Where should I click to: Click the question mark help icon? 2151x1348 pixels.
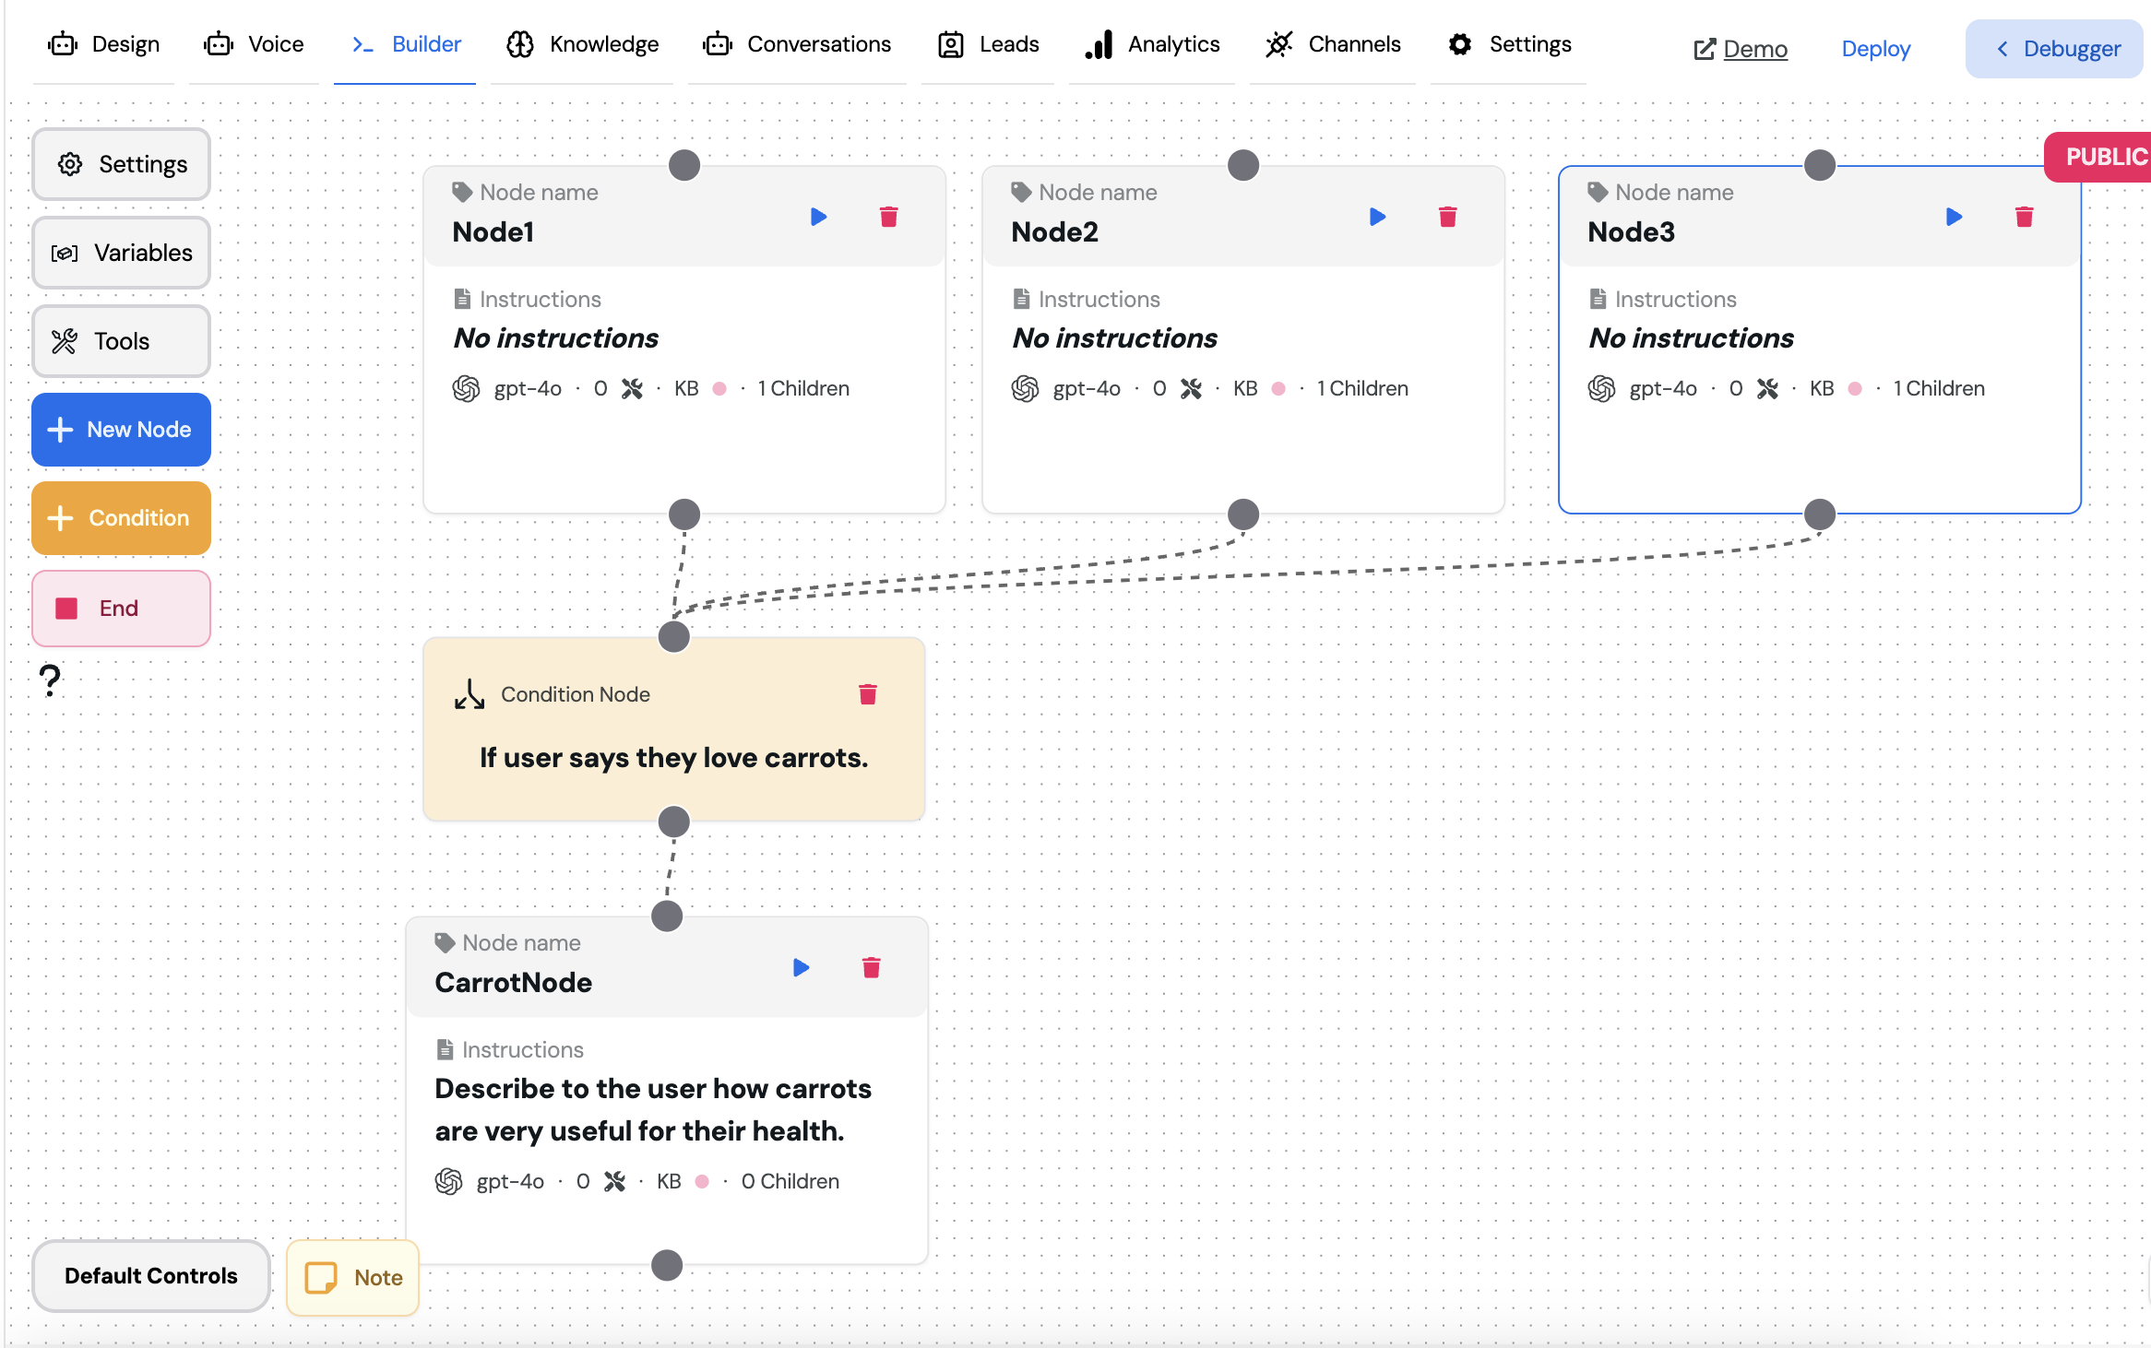pyautogui.click(x=51, y=681)
